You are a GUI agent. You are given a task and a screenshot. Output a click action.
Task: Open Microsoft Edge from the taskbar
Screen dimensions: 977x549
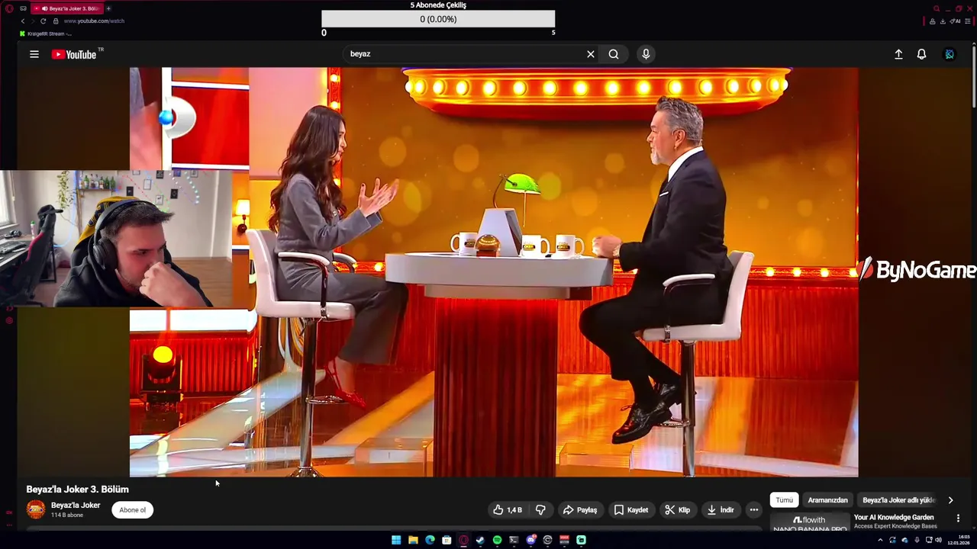point(430,540)
